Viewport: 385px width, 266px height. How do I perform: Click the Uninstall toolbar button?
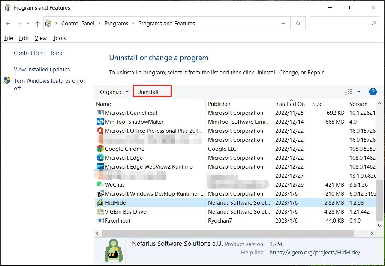point(148,92)
